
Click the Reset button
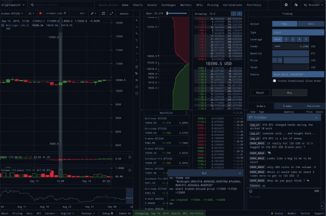[x=260, y=92]
